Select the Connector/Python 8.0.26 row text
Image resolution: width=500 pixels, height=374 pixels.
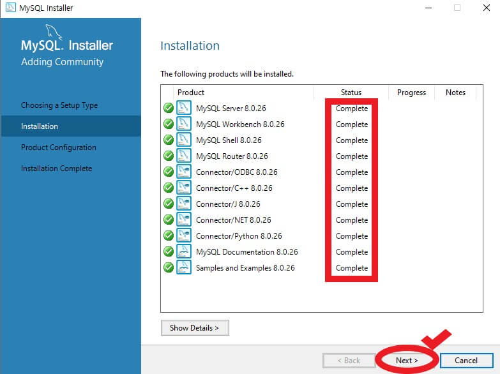(239, 236)
